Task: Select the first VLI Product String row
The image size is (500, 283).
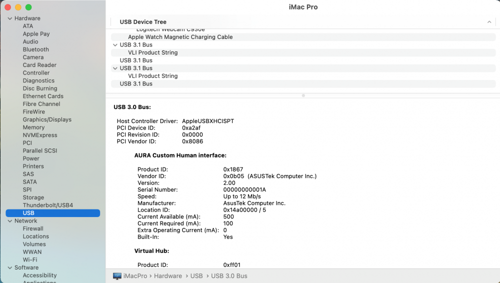Action: [x=303, y=52]
